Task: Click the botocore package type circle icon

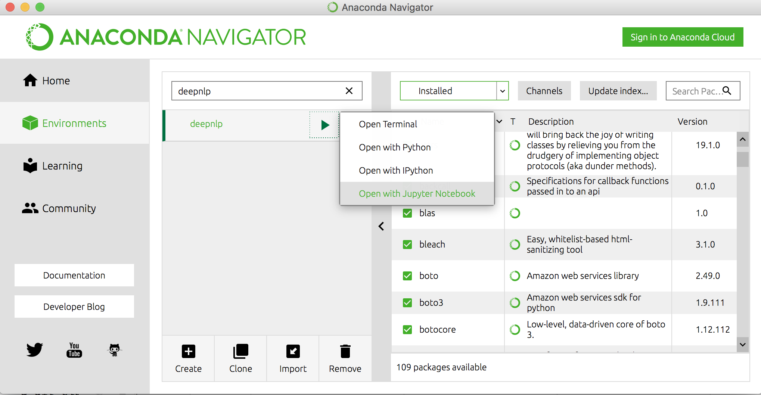Action: (515, 330)
